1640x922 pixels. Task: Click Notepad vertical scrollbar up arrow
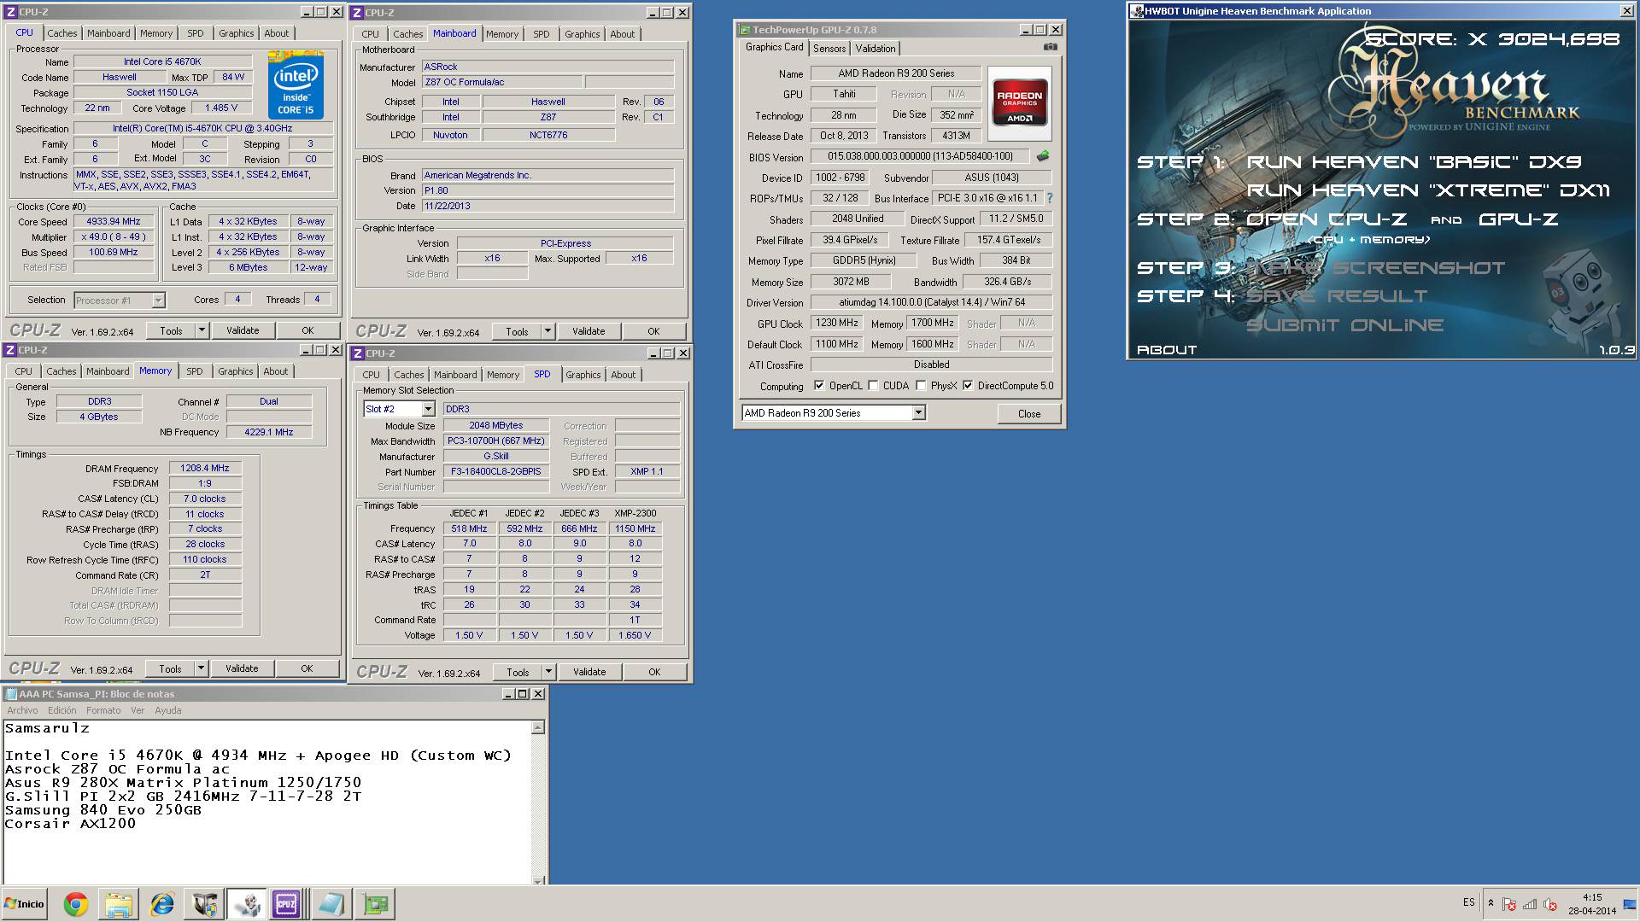pyautogui.click(x=538, y=727)
